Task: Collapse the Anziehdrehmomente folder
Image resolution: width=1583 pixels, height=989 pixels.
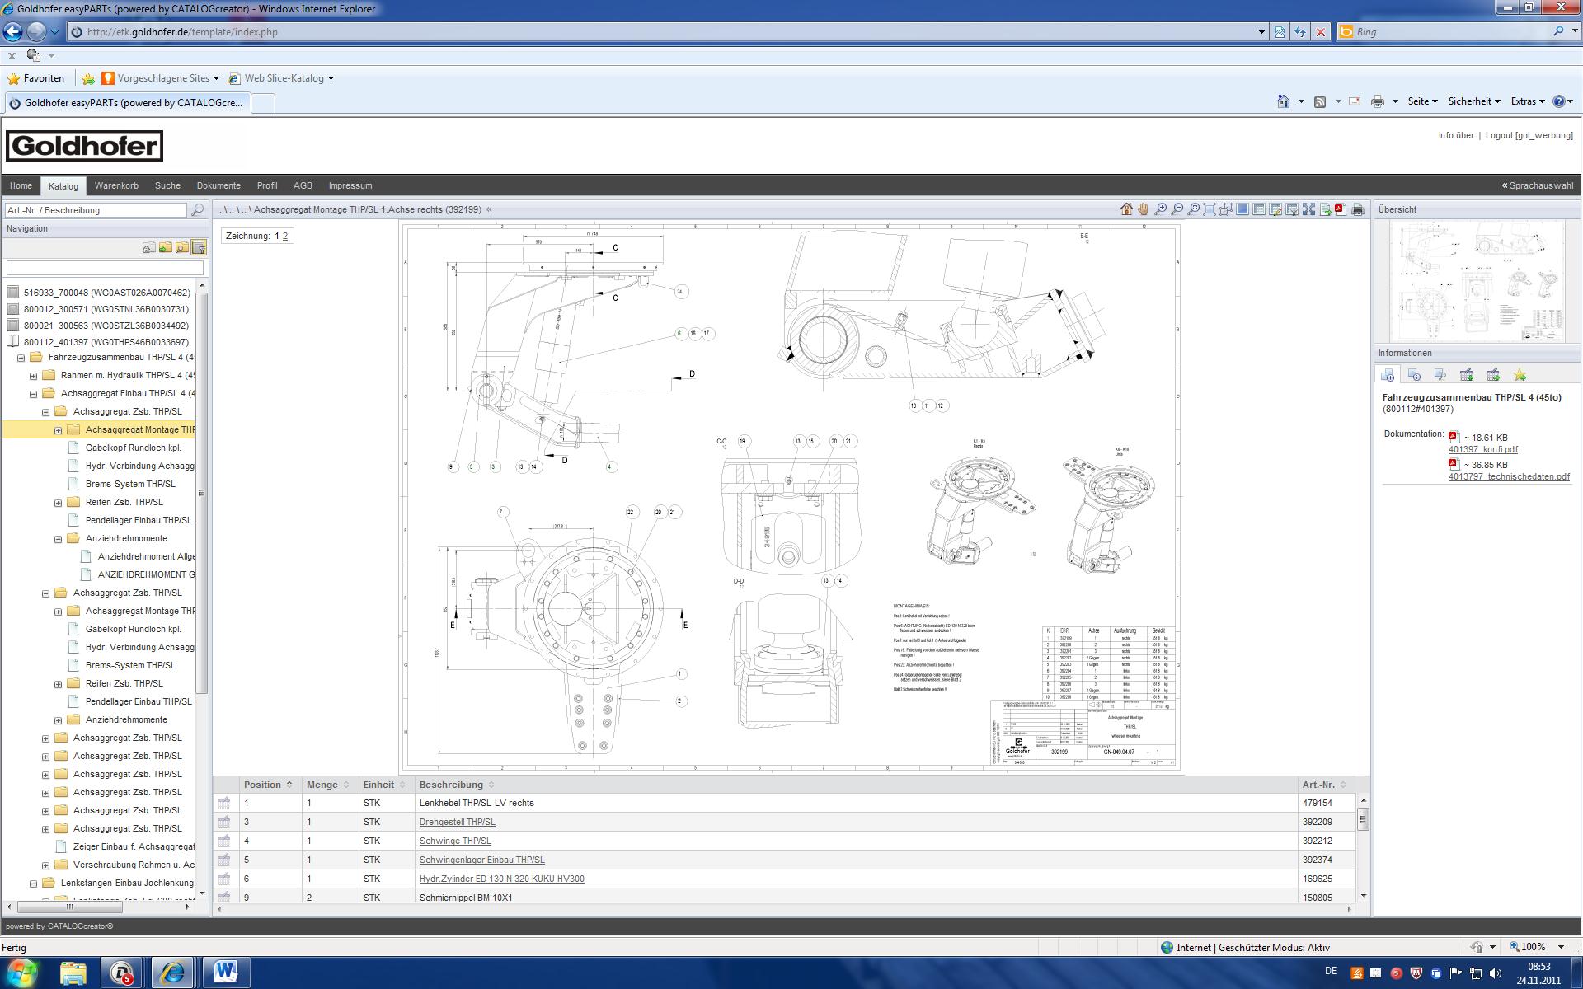Action: pyautogui.click(x=59, y=539)
